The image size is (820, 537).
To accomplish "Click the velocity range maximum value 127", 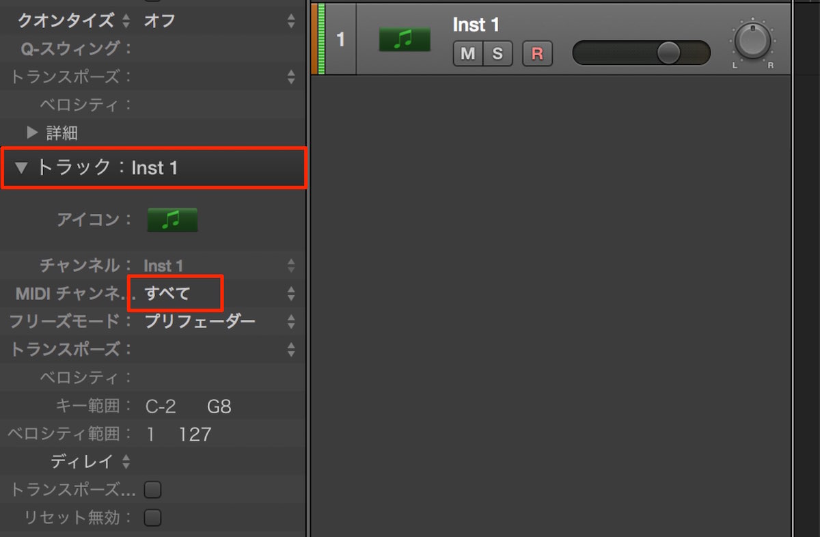I will [x=195, y=435].
